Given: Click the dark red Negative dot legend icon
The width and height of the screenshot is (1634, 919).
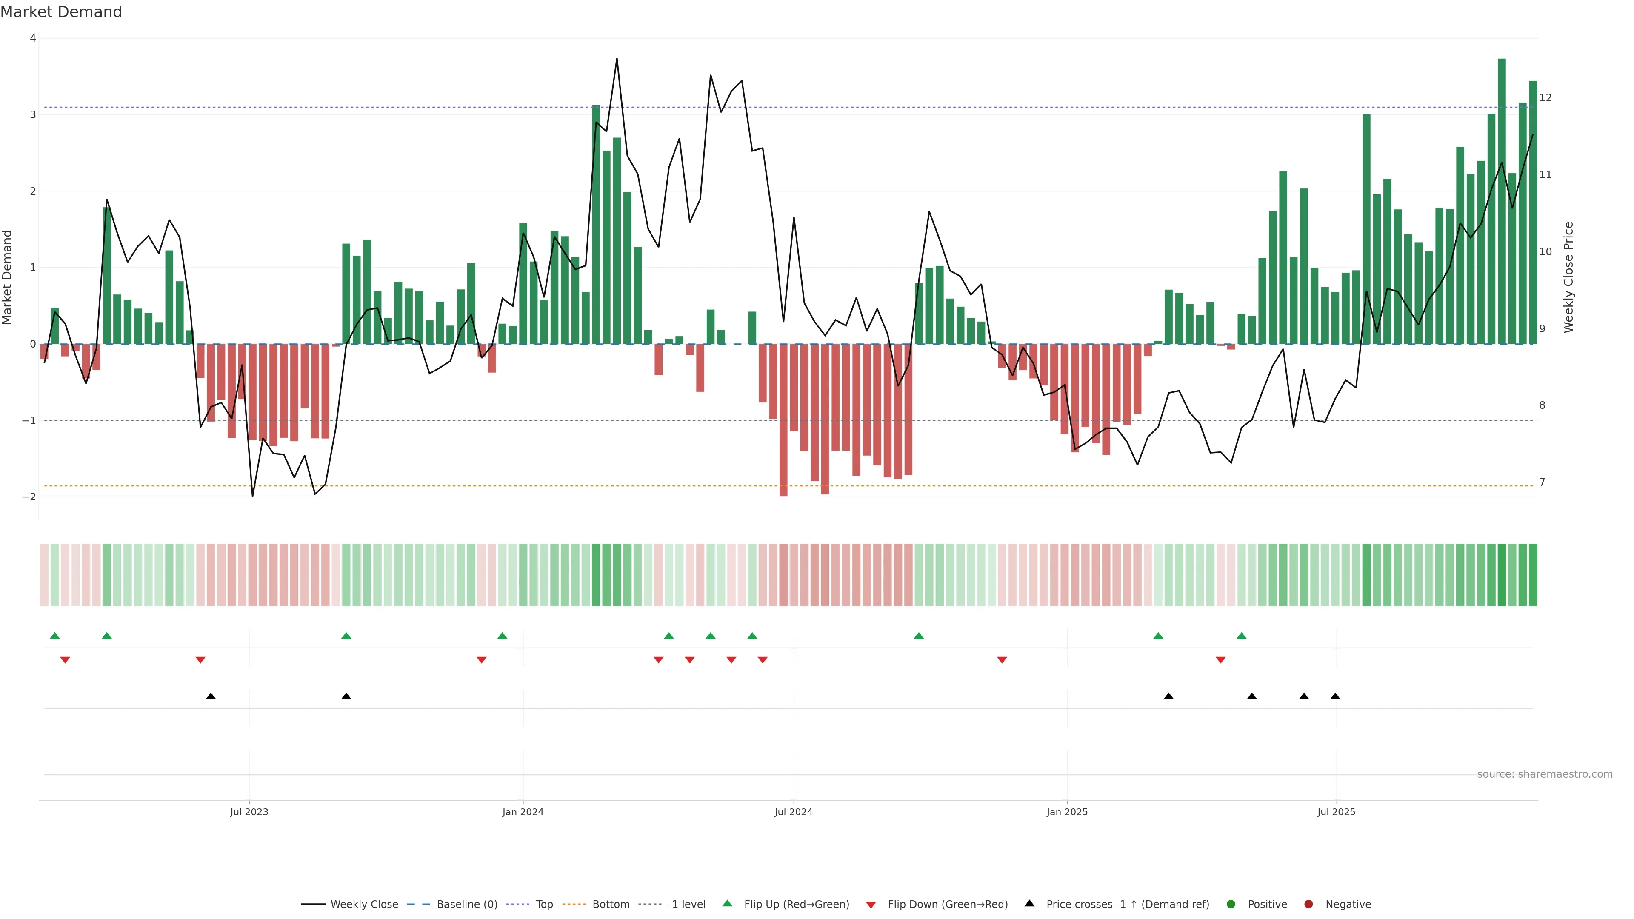Looking at the screenshot, I should pyautogui.click(x=1308, y=904).
